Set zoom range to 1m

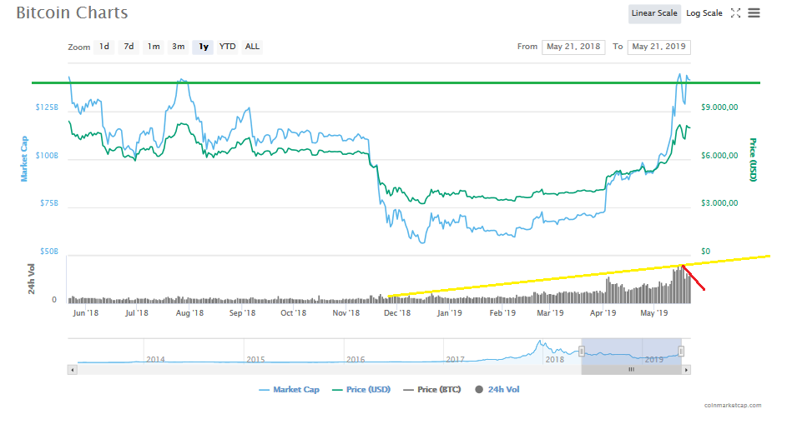(x=154, y=47)
